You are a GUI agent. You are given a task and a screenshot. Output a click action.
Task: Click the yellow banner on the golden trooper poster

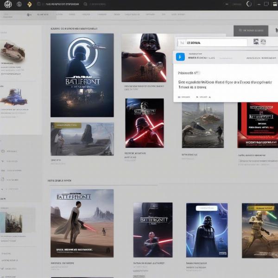[262, 208]
